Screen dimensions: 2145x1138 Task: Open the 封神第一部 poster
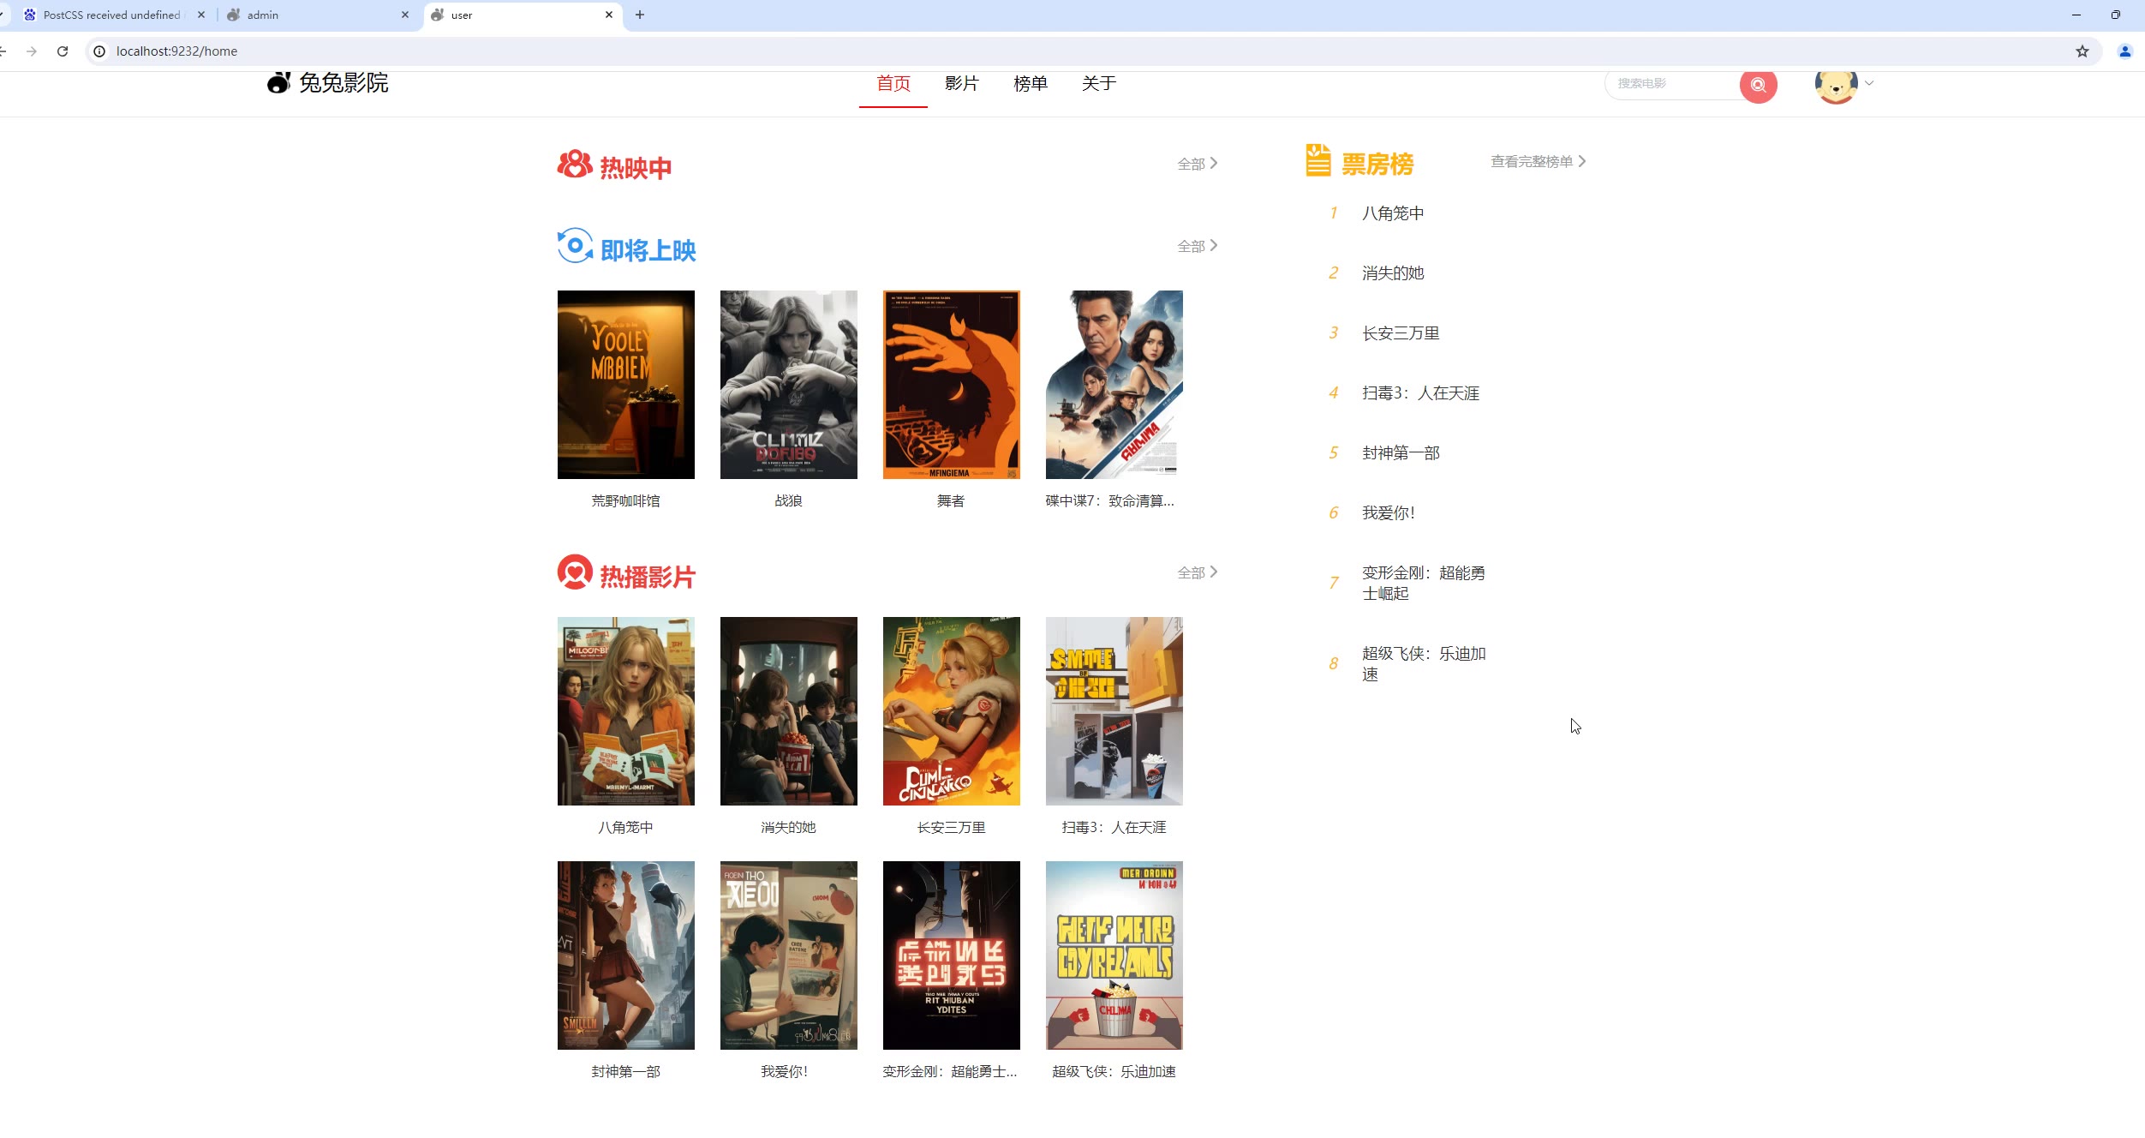pos(626,955)
